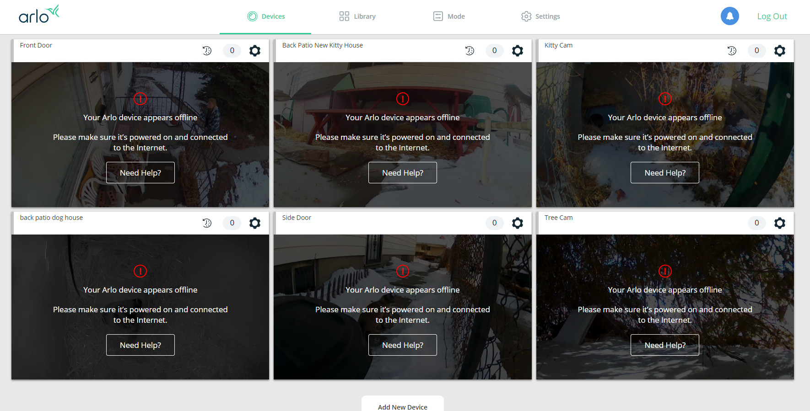
Task: Open the notifications bell icon
Action: pyautogui.click(x=729, y=16)
